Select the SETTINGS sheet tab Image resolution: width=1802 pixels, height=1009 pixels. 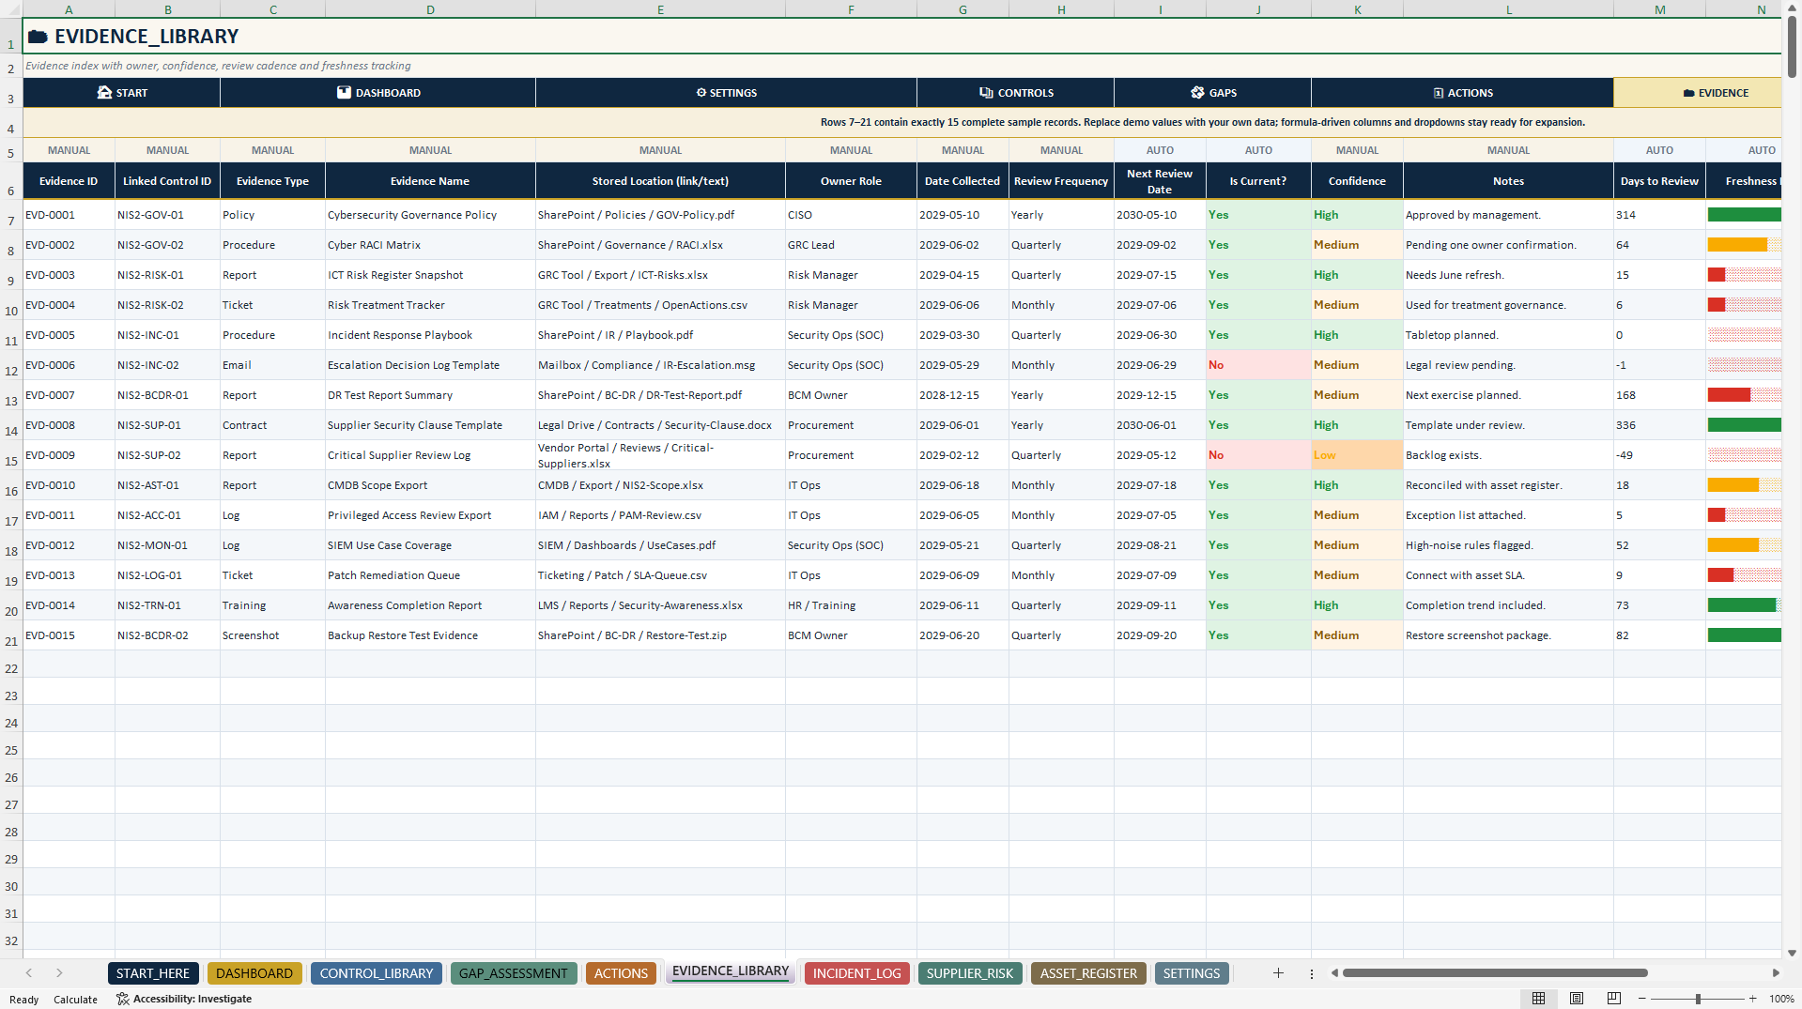[1192, 973]
